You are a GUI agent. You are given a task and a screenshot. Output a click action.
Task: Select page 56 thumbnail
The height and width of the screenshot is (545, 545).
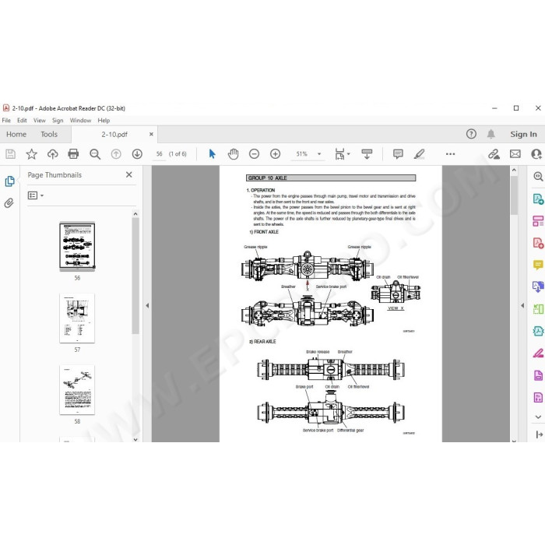(77, 247)
